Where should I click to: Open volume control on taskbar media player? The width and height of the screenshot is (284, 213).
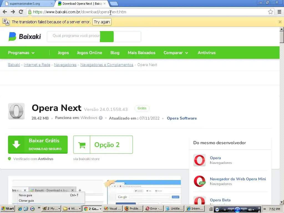(250, 210)
